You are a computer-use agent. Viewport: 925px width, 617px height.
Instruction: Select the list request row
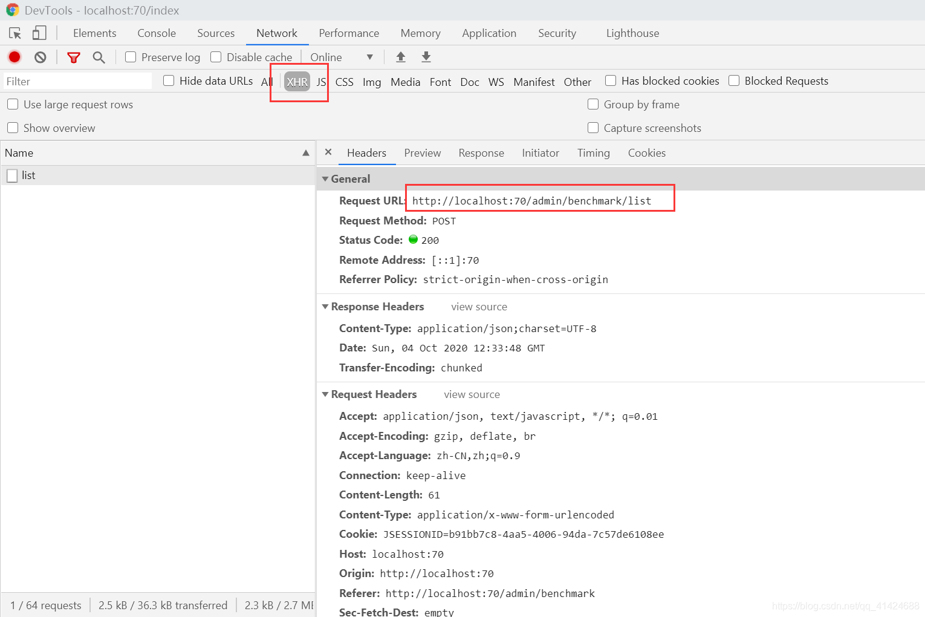(x=158, y=175)
